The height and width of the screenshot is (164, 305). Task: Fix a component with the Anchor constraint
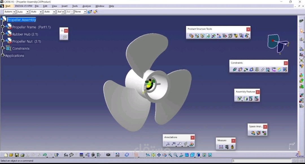point(257,69)
